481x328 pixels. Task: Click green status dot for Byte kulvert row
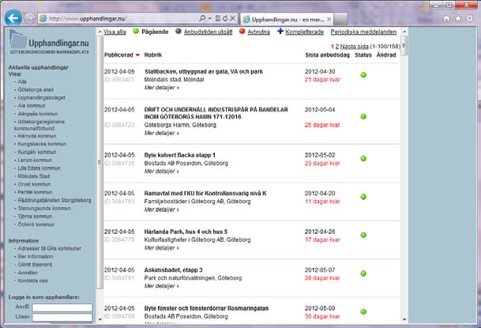[363, 159]
